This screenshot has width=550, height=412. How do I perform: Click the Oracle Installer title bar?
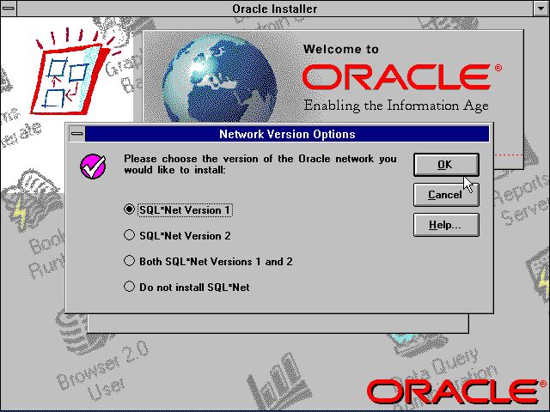[x=275, y=9]
